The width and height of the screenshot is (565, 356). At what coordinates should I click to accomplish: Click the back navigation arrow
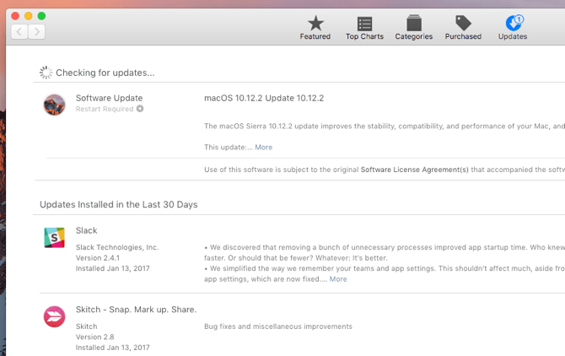pyautogui.click(x=19, y=32)
